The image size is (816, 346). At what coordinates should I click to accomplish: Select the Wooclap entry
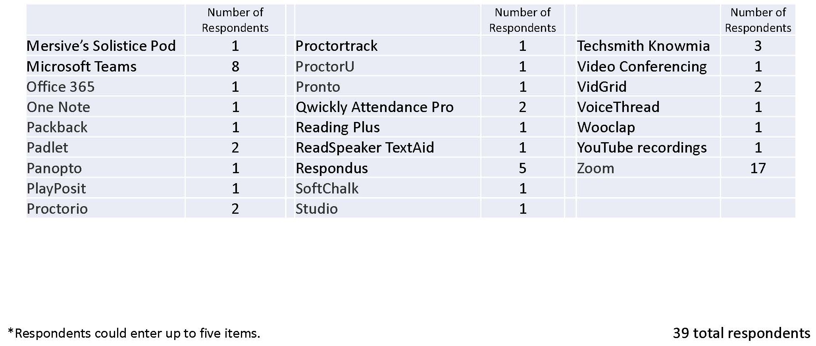pyautogui.click(x=606, y=128)
